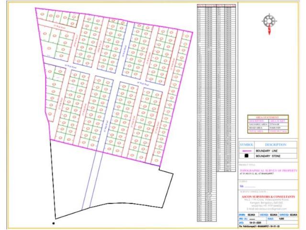Click 'ASCON SURVEYORS & CONSULTANTS' company name
The height and width of the screenshot is (230, 306).
point(268,196)
